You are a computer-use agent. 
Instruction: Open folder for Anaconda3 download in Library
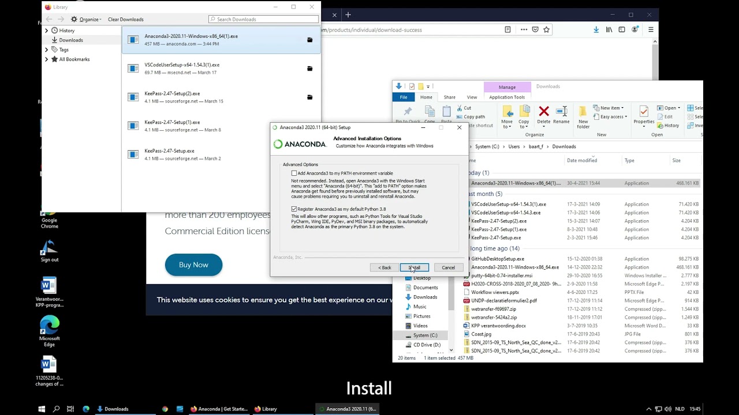(x=309, y=40)
